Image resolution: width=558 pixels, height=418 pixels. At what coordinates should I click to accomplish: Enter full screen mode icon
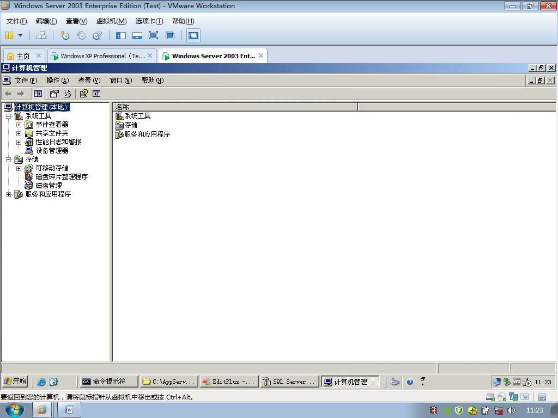[x=153, y=35]
